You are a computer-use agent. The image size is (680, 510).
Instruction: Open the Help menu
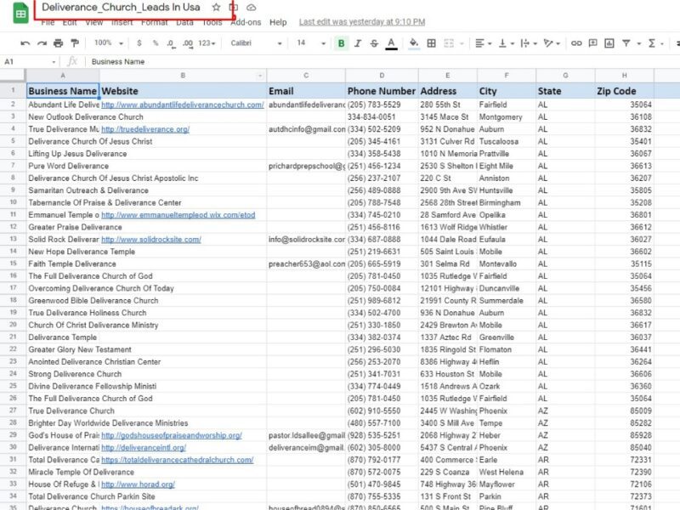(278, 22)
